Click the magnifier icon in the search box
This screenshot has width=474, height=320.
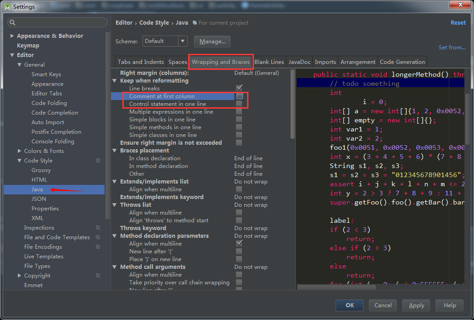coord(12,22)
